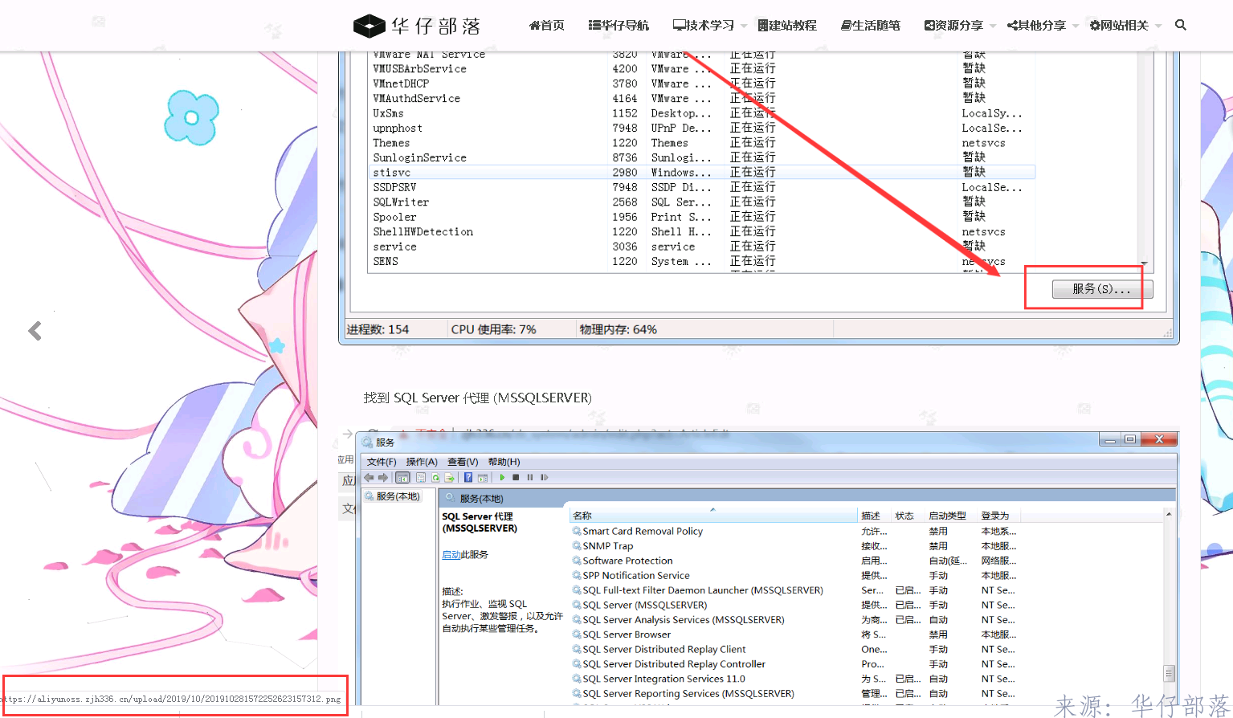Screen dimensions: 1233x718
Task: Select the Themes service row
Action: pos(701,143)
